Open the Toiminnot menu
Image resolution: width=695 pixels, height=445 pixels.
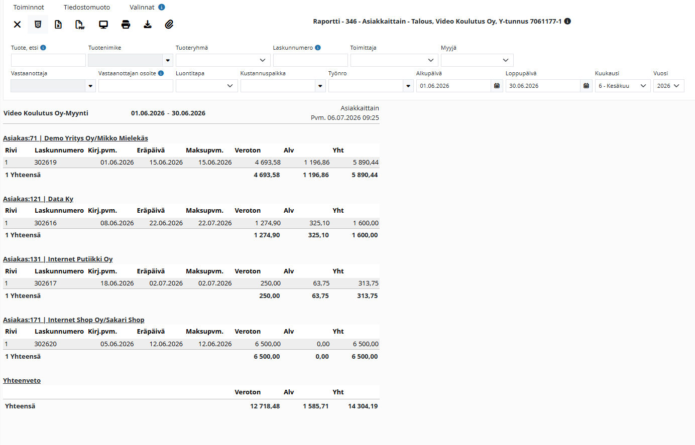(29, 7)
